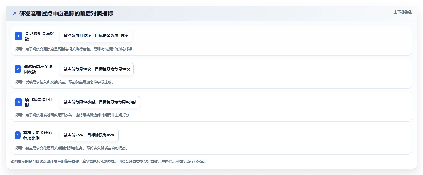The width and height of the screenshot is (423, 175).
Task: Select the 项目状态追问工时 metric label
Action: 39,102
